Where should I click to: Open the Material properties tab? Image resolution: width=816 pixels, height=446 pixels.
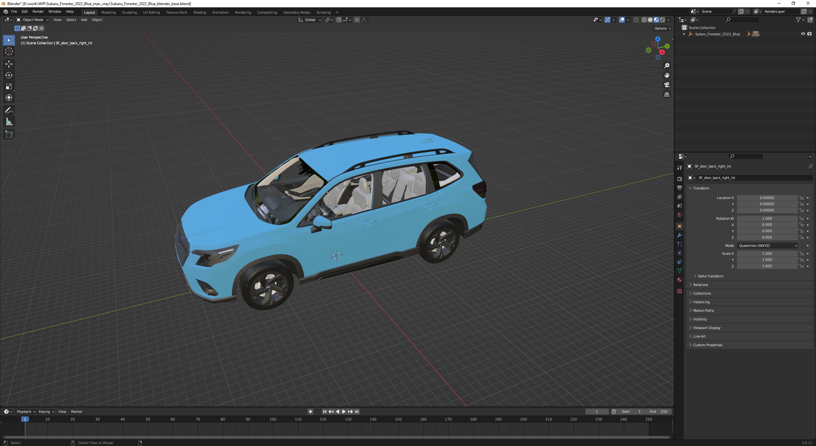680,280
